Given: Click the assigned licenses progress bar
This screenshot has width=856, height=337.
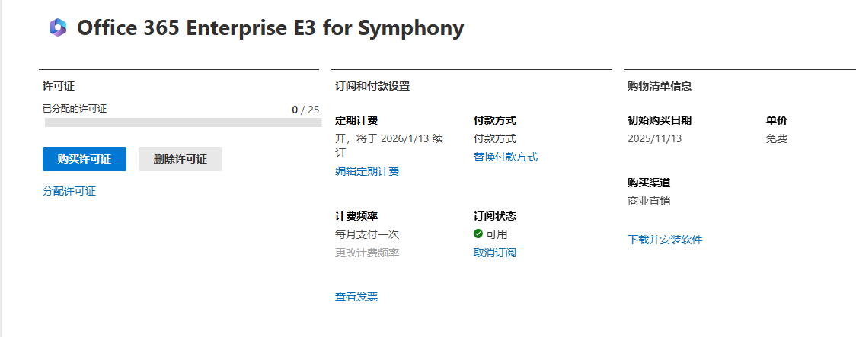Looking at the screenshot, I should [183, 122].
